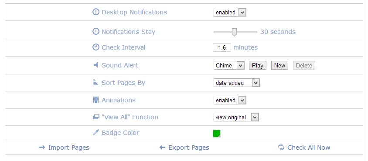Click the Import Pages link
The height and width of the screenshot is (161, 368).
(64, 148)
